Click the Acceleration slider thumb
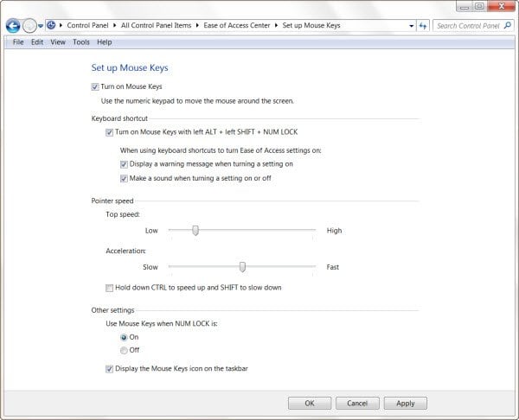519x420 pixels. click(242, 267)
